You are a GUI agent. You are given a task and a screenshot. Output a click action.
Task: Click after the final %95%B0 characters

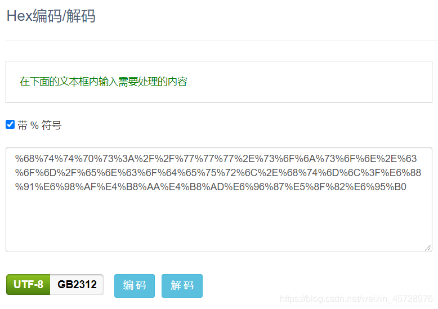pyautogui.click(x=406, y=187)
